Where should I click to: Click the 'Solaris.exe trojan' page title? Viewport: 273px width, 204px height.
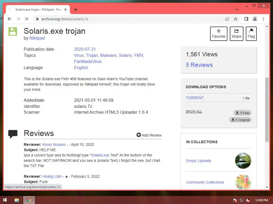pyautogui.click(x=54, y=31)
